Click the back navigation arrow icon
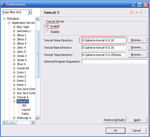This screenshot has width=150, height=137. [132, 12]
